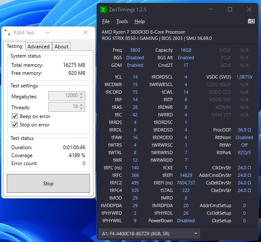Click the tRFC4 value 305
This screenshot has height=242, width=261.
[x=135, y=190]
